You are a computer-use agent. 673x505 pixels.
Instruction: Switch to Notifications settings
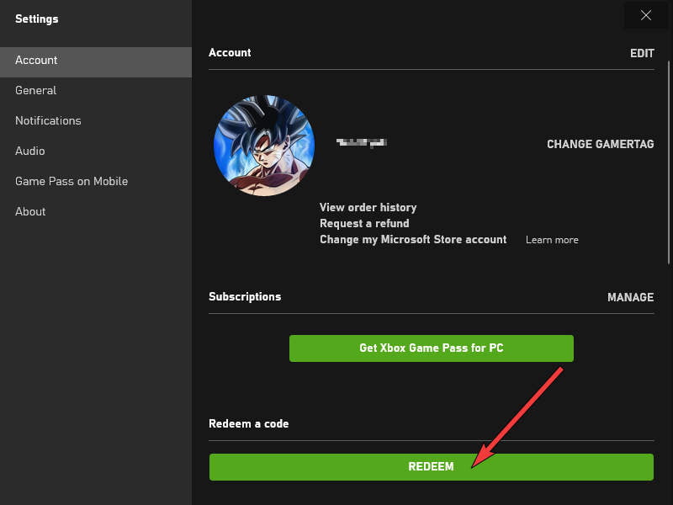coord(48,120)
